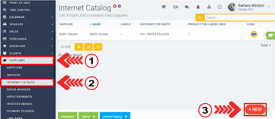Click the graduation cap icon in top bar
The image size is (275, 119).
(164, 7)
